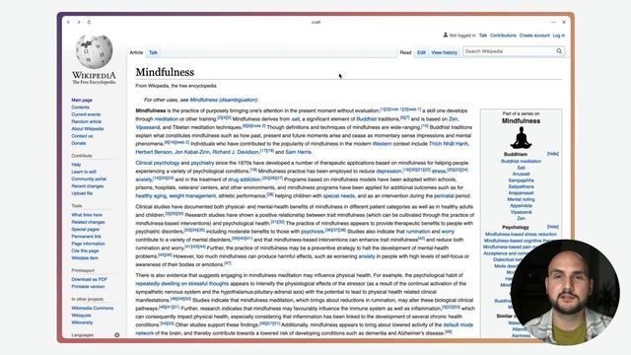Click the meditating figure image in sidebar box
Viewport: 631px width, 355px height.
521,138
